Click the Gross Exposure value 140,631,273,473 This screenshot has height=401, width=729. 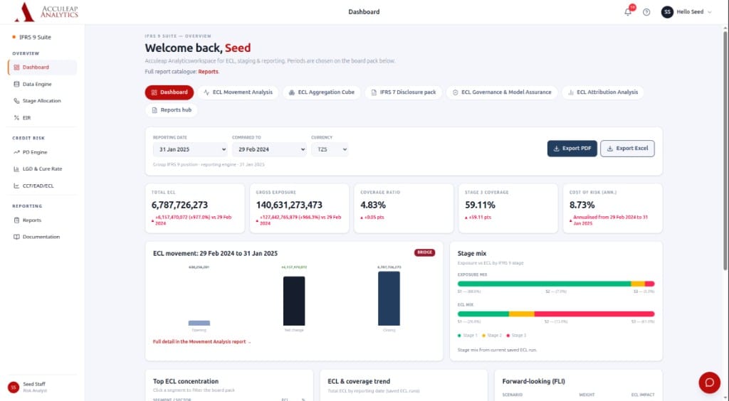click(x=289, y=205)
